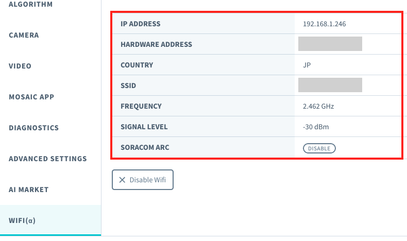Toggle the SORACOM ARC Disable pill
407x241 pixels.
coord(319,148)
